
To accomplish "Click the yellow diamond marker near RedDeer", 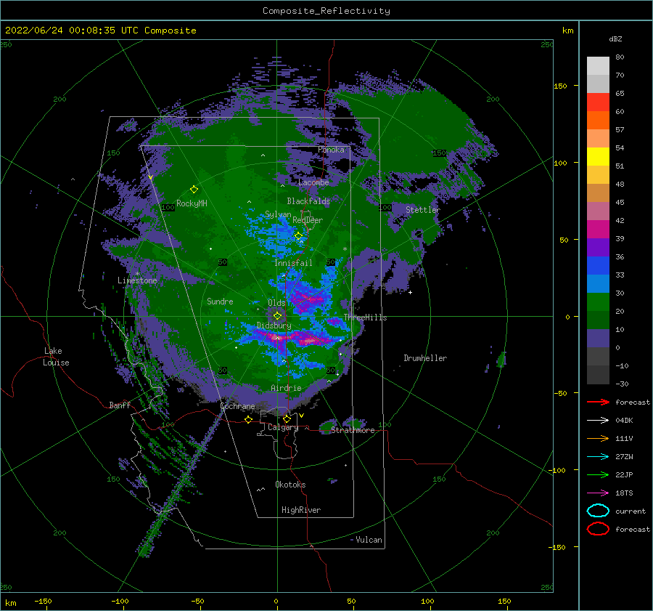I will [299, 236].
